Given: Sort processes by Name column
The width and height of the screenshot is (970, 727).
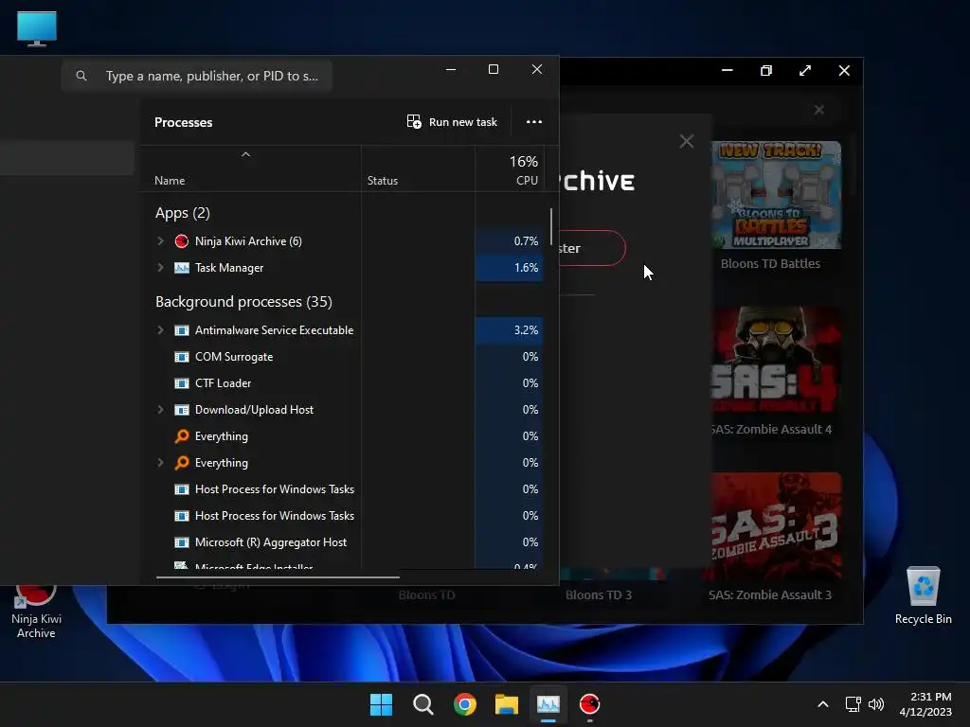Looking at the screenshot, I should click(x=170, y=181).
